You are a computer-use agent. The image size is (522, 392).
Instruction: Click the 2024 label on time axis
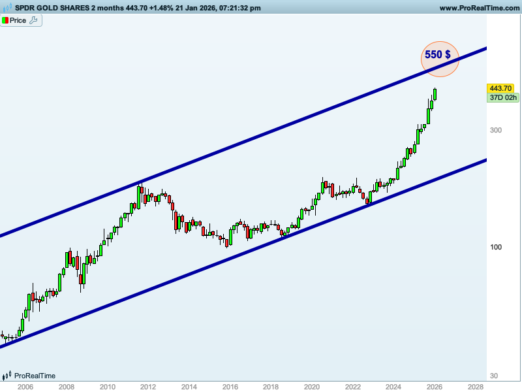pos(393,387)
